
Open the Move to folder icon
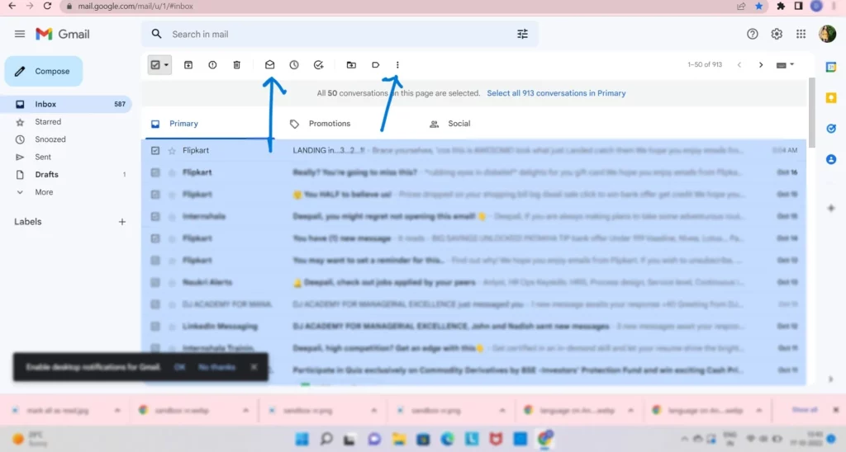click(351, 64)
